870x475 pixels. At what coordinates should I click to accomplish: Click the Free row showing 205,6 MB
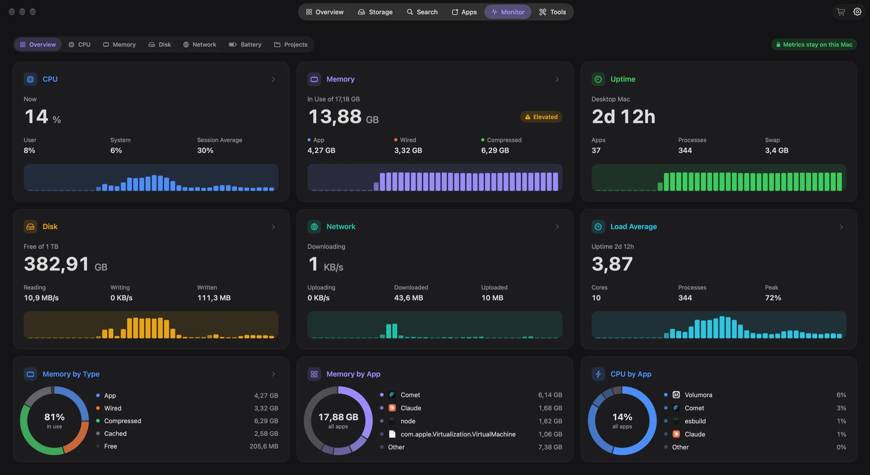(x=187, y=446)
